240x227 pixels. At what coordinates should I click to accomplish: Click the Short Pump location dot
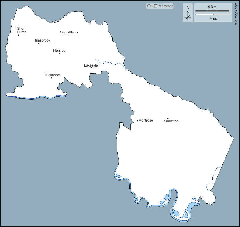[x=18, y=35]
